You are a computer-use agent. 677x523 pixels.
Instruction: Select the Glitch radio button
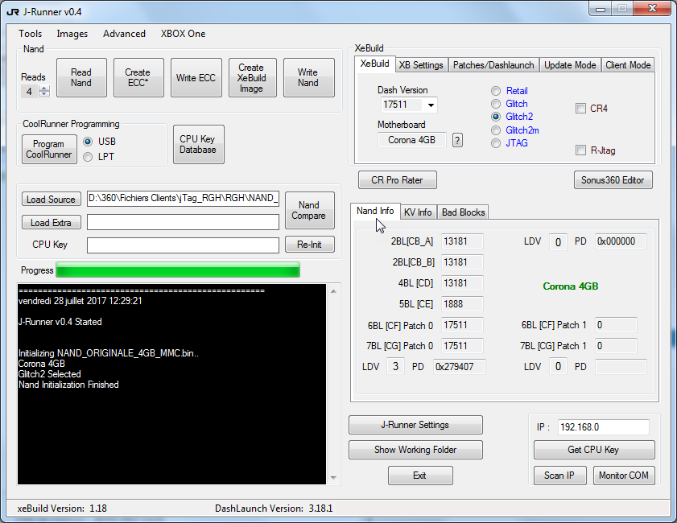[496, 104]
